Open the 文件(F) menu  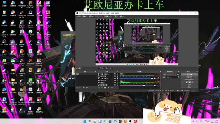[78, 16]
